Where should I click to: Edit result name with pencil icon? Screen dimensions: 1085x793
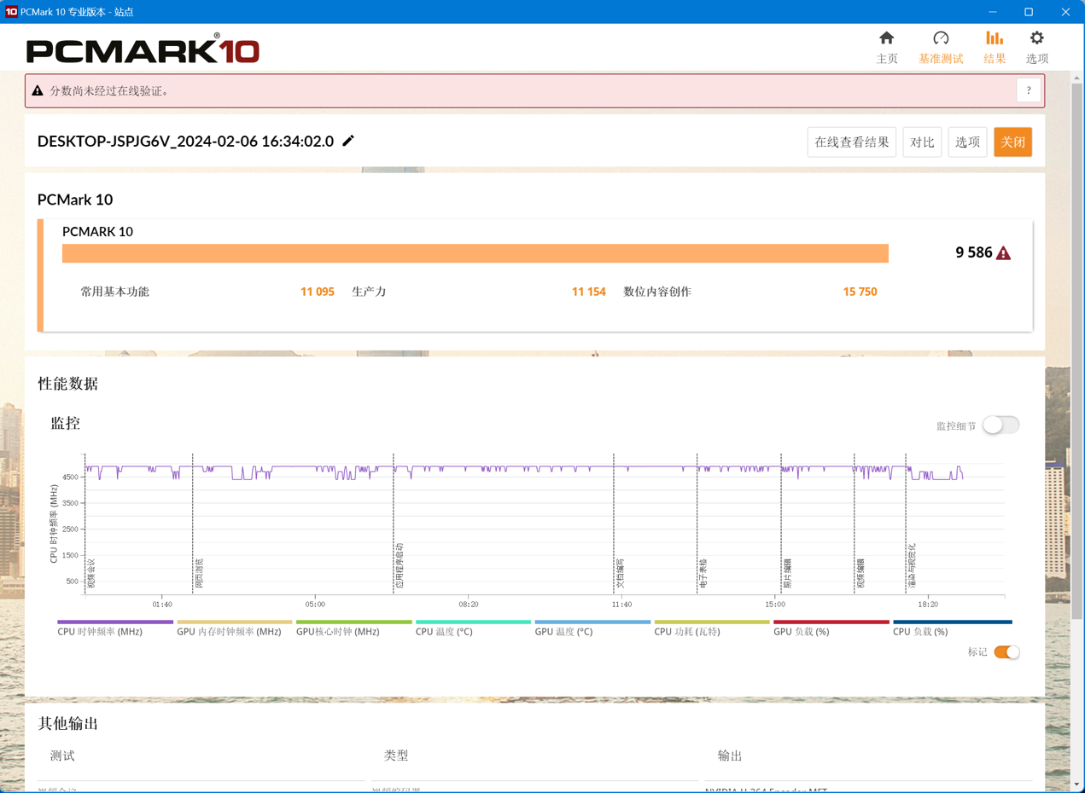pos(348,141)
